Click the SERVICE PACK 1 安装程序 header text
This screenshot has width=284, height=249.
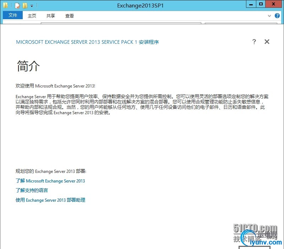tap(130, 42)
